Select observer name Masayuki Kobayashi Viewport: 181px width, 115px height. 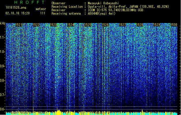[x=103, y=3]
